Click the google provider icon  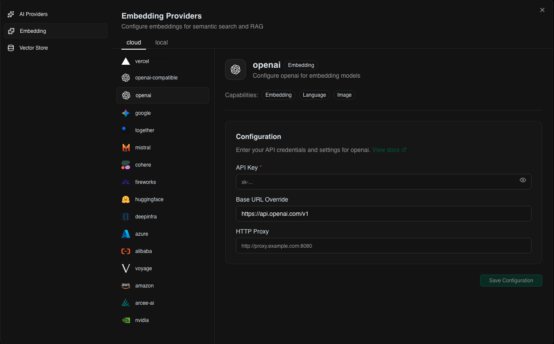(x=126, y=113)
